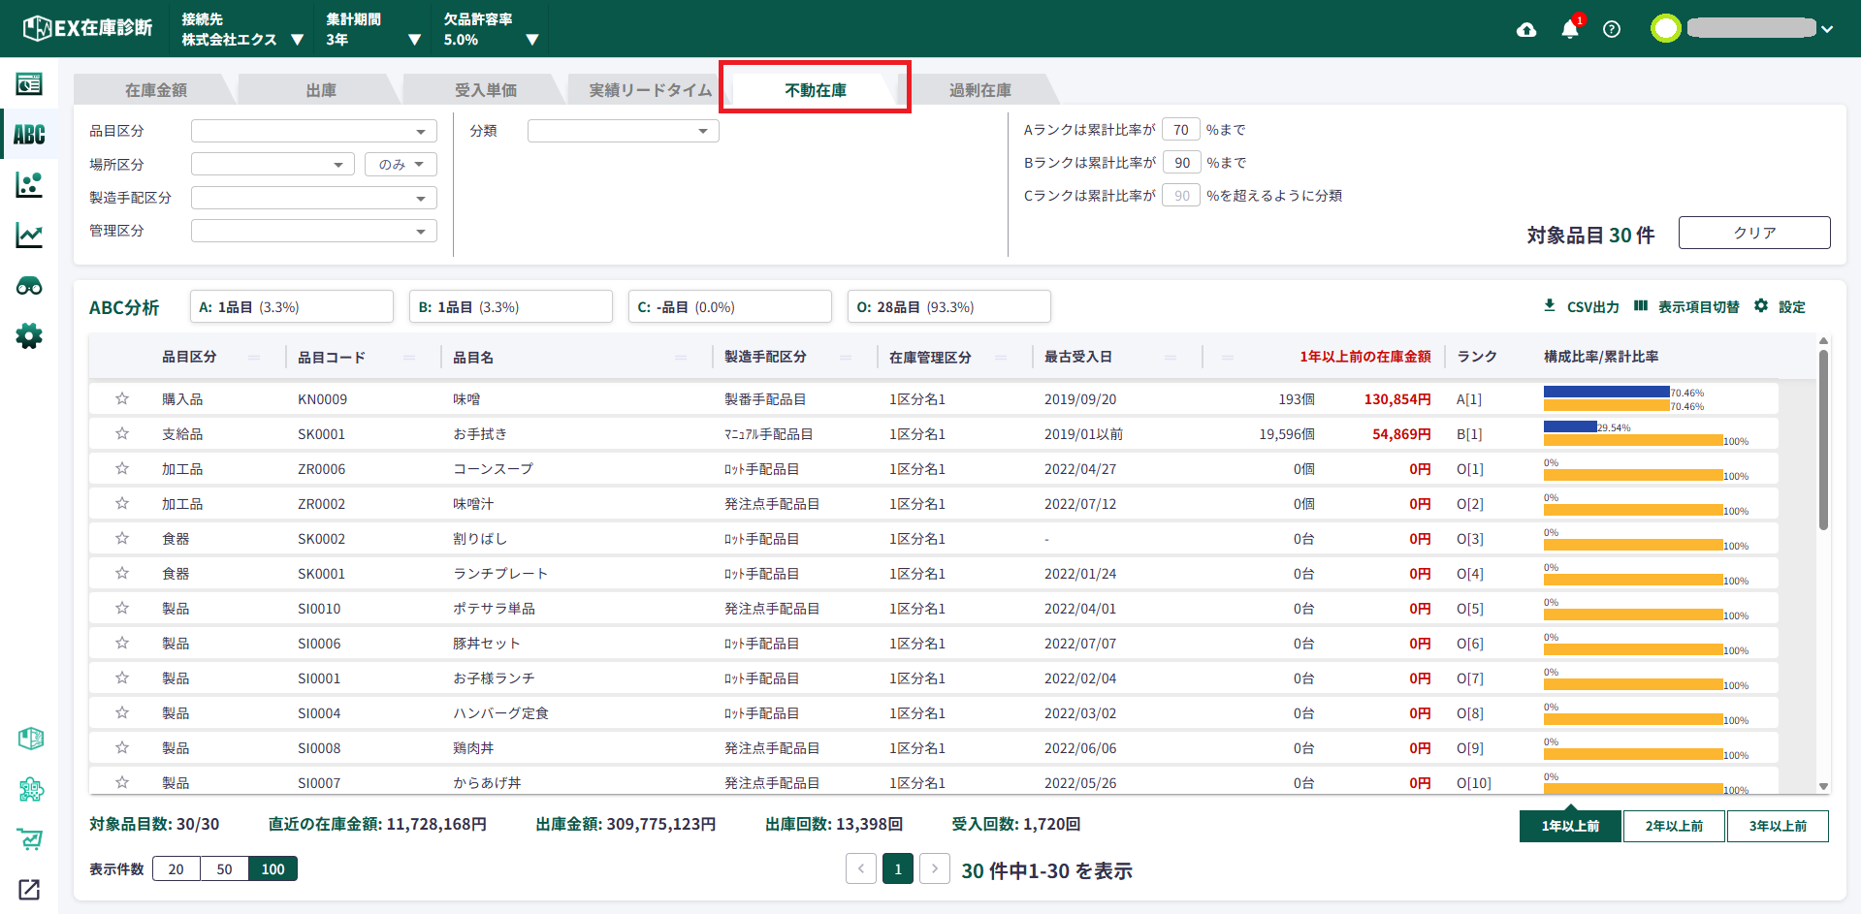The image size is (1861, 914).
Task: Toggle favorite star for 味噌 row
Action: click(122, 398)
